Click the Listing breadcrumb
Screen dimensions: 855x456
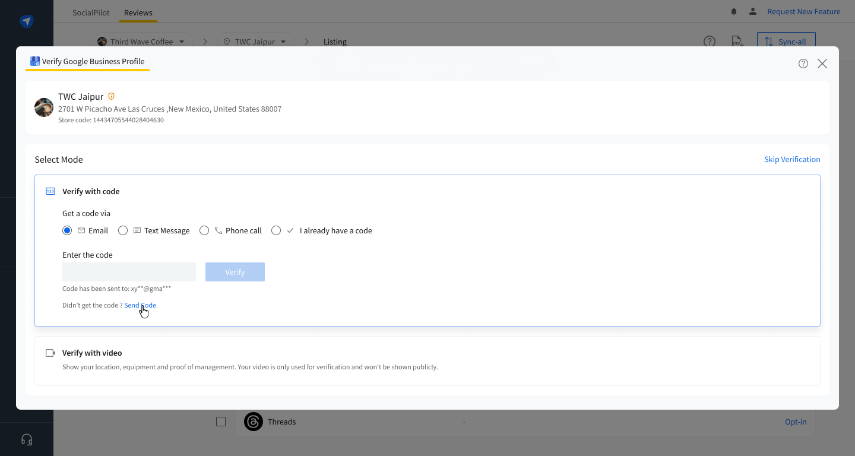click(335, 42)
